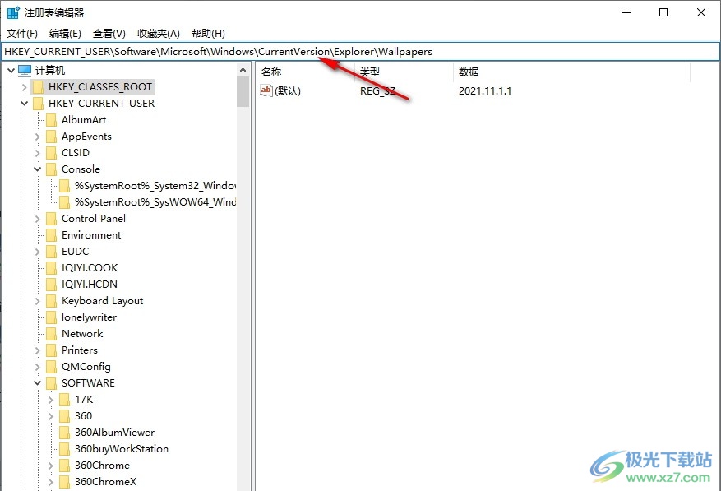Click the string value icon beside (默认)

266,90
